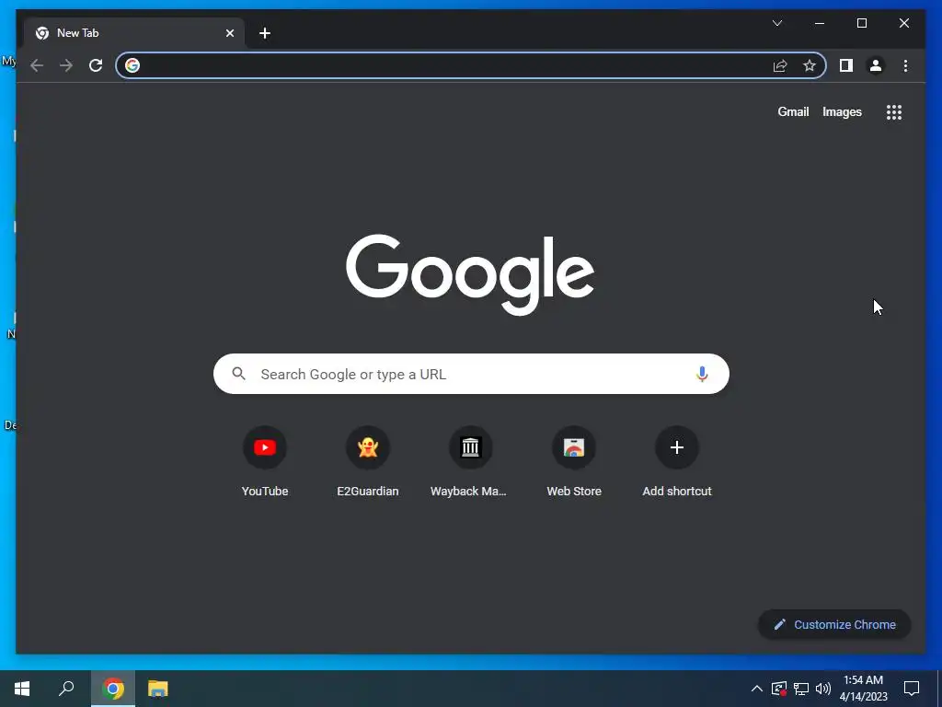942x707 pixels.
Task: Maximize the Chrome window
Action: 861,23
